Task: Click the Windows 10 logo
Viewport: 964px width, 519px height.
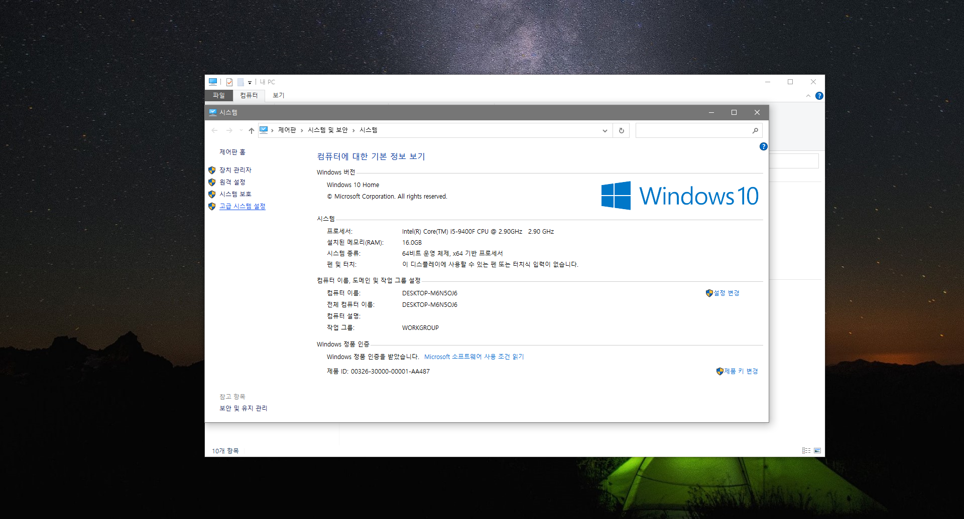Action: [680, 196]
